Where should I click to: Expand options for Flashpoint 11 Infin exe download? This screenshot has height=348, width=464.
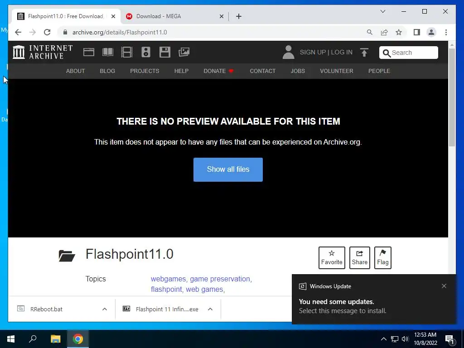point(210,309)
